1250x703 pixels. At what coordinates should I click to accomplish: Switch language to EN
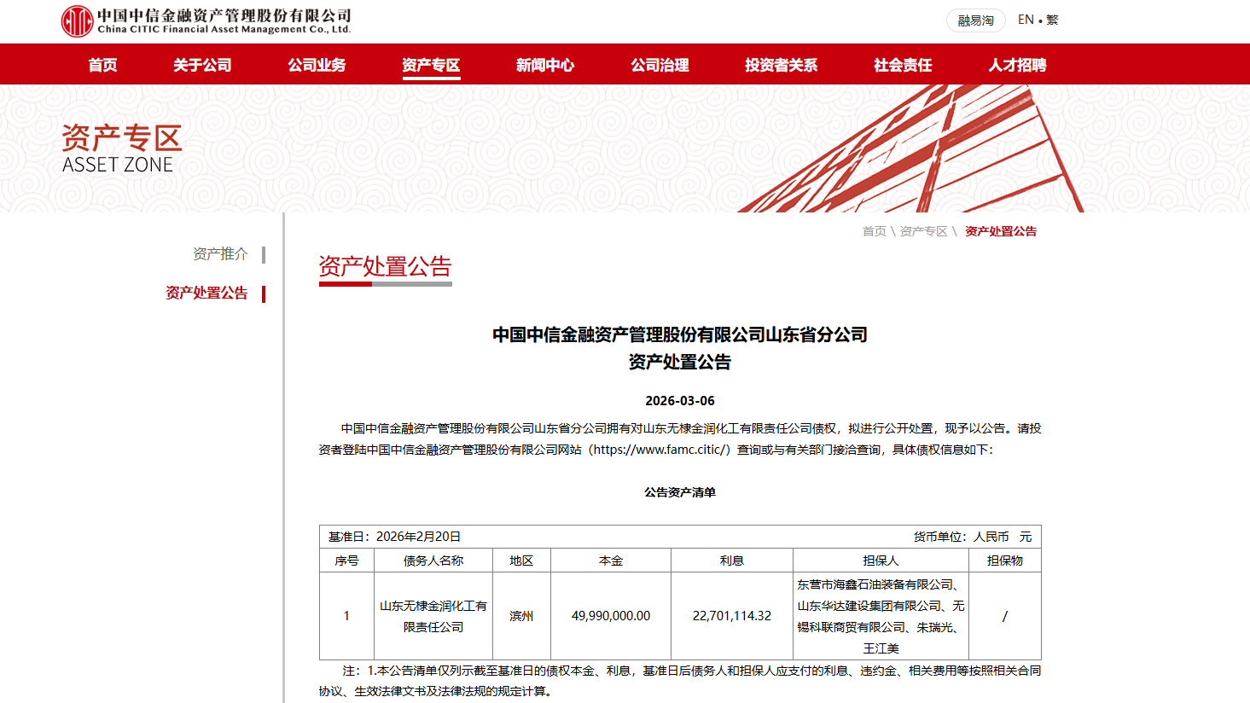(x=1026, y=20)
